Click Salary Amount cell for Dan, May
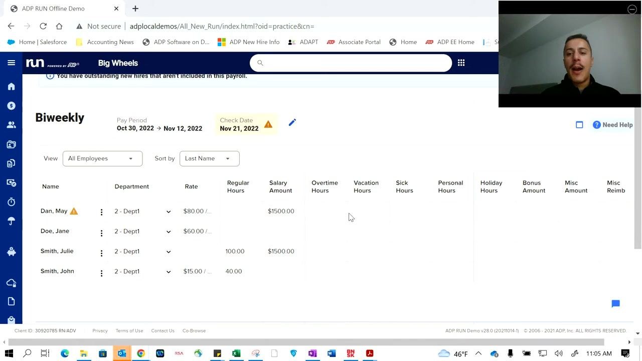This screenshot has height=361, width=642. point(281,211)
